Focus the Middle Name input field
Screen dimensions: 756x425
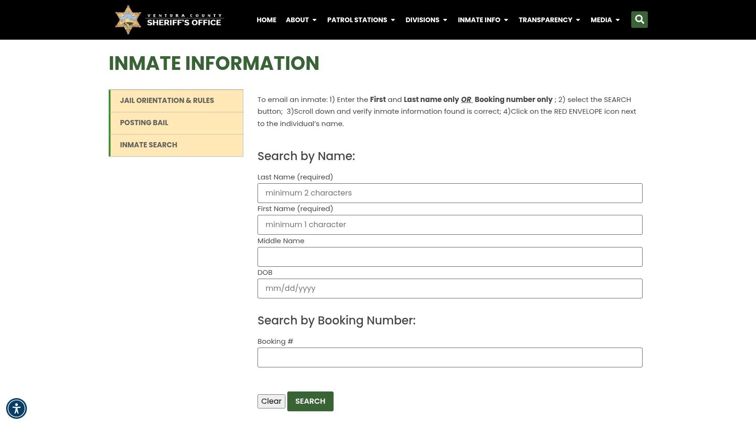coord(450,257)
